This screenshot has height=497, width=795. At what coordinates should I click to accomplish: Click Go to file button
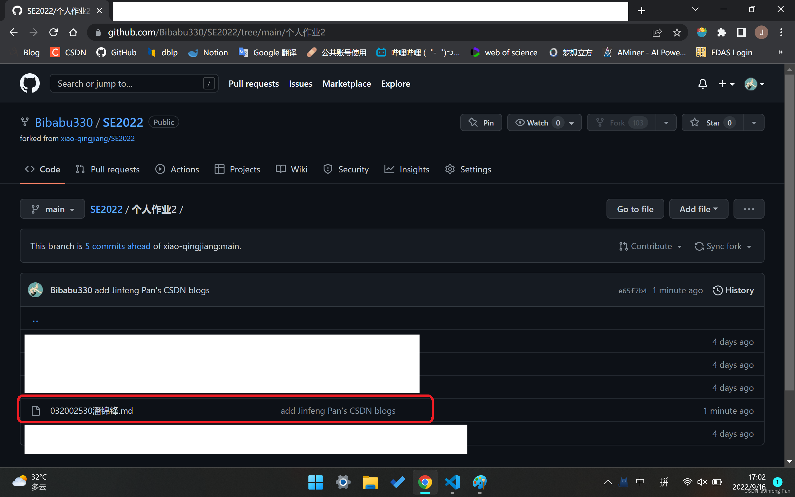click(635, 209)
